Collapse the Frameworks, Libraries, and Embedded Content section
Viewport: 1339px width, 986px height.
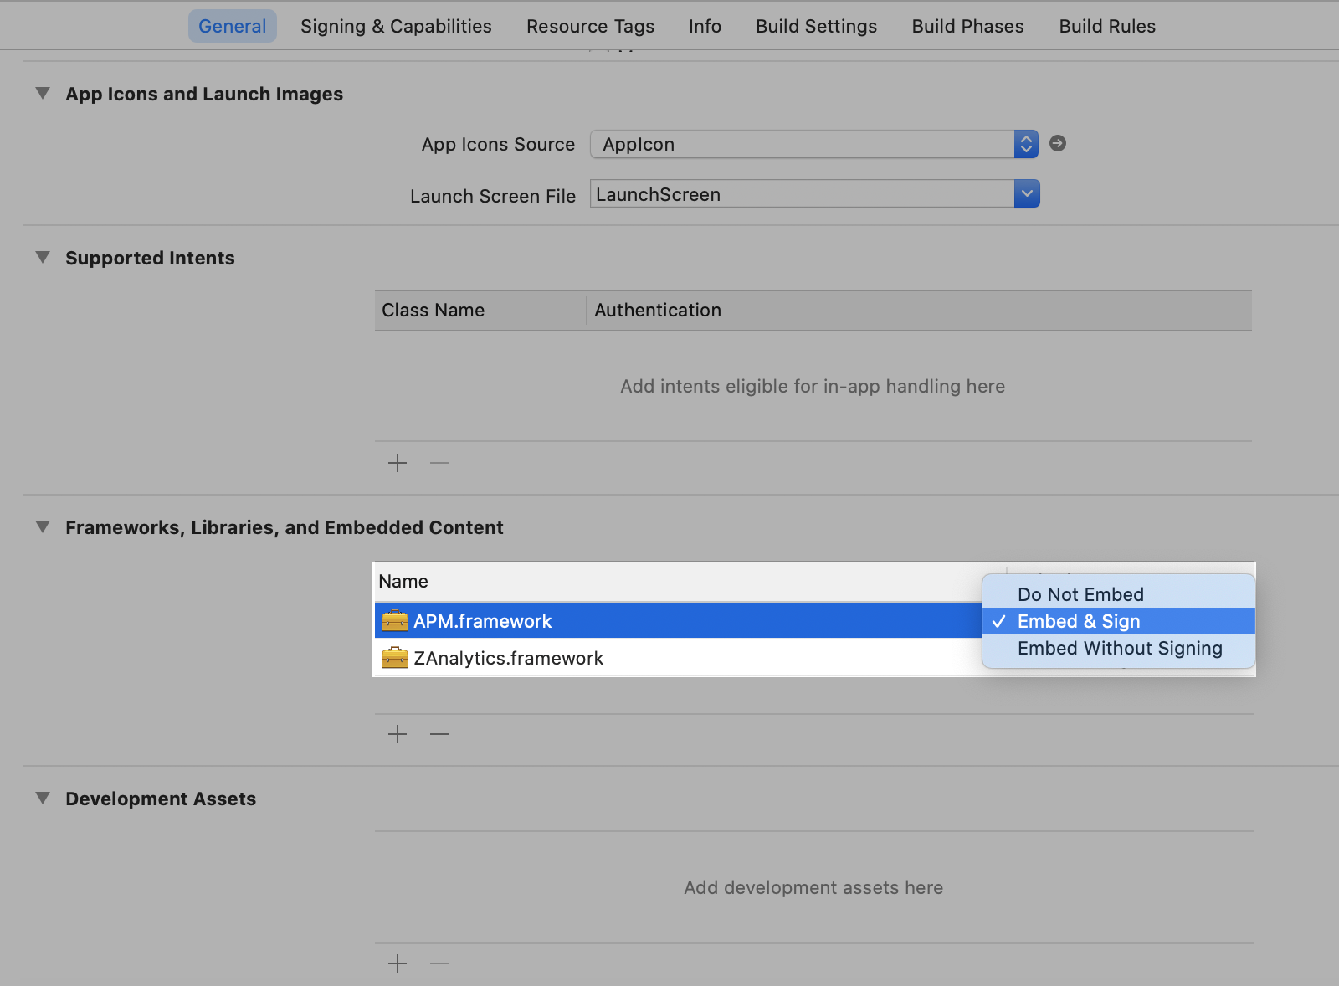click(43, 527)
